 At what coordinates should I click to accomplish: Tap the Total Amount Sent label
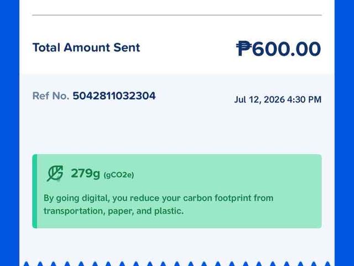86,48
